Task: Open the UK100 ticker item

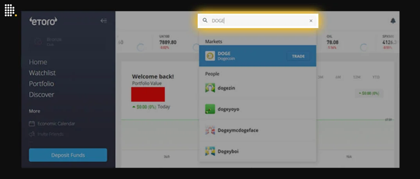Action: point(168,42)
